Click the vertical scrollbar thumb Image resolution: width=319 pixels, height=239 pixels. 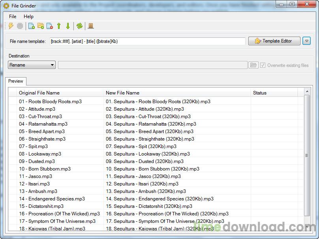coord(307,156)
